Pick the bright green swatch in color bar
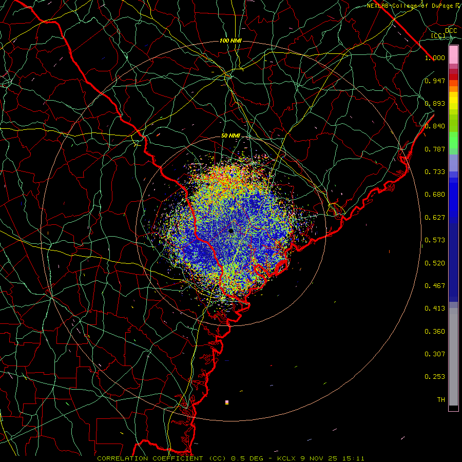The width and height of the screenshot is (462, 462). (x=453, y=140)
